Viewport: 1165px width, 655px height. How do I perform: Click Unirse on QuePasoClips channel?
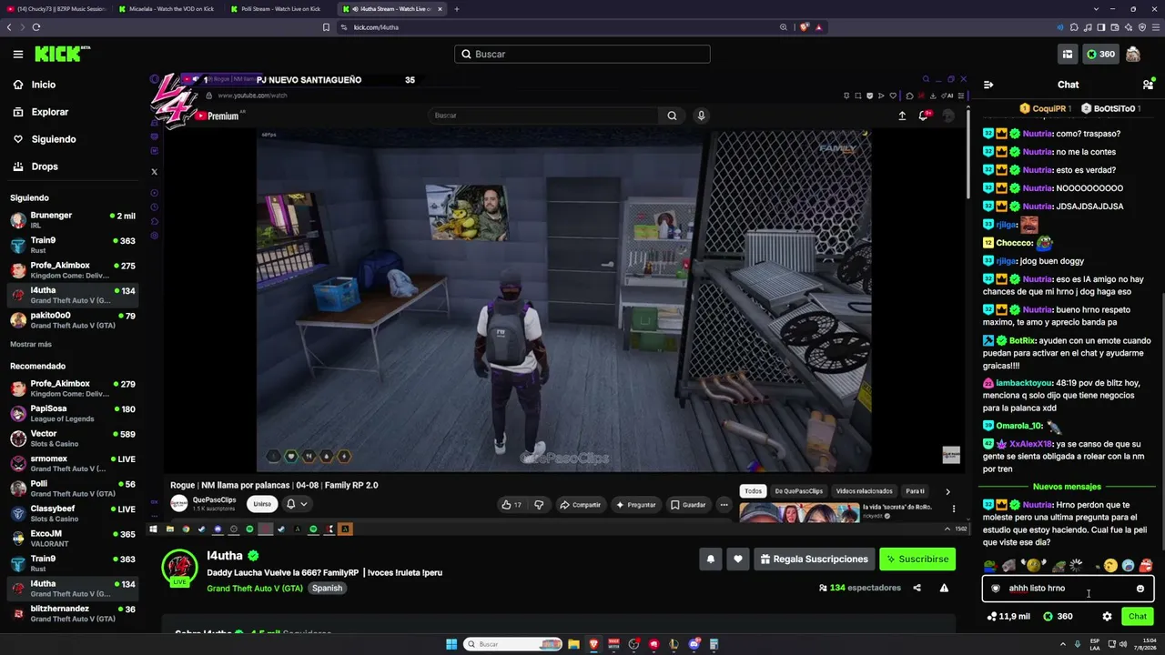262,504
